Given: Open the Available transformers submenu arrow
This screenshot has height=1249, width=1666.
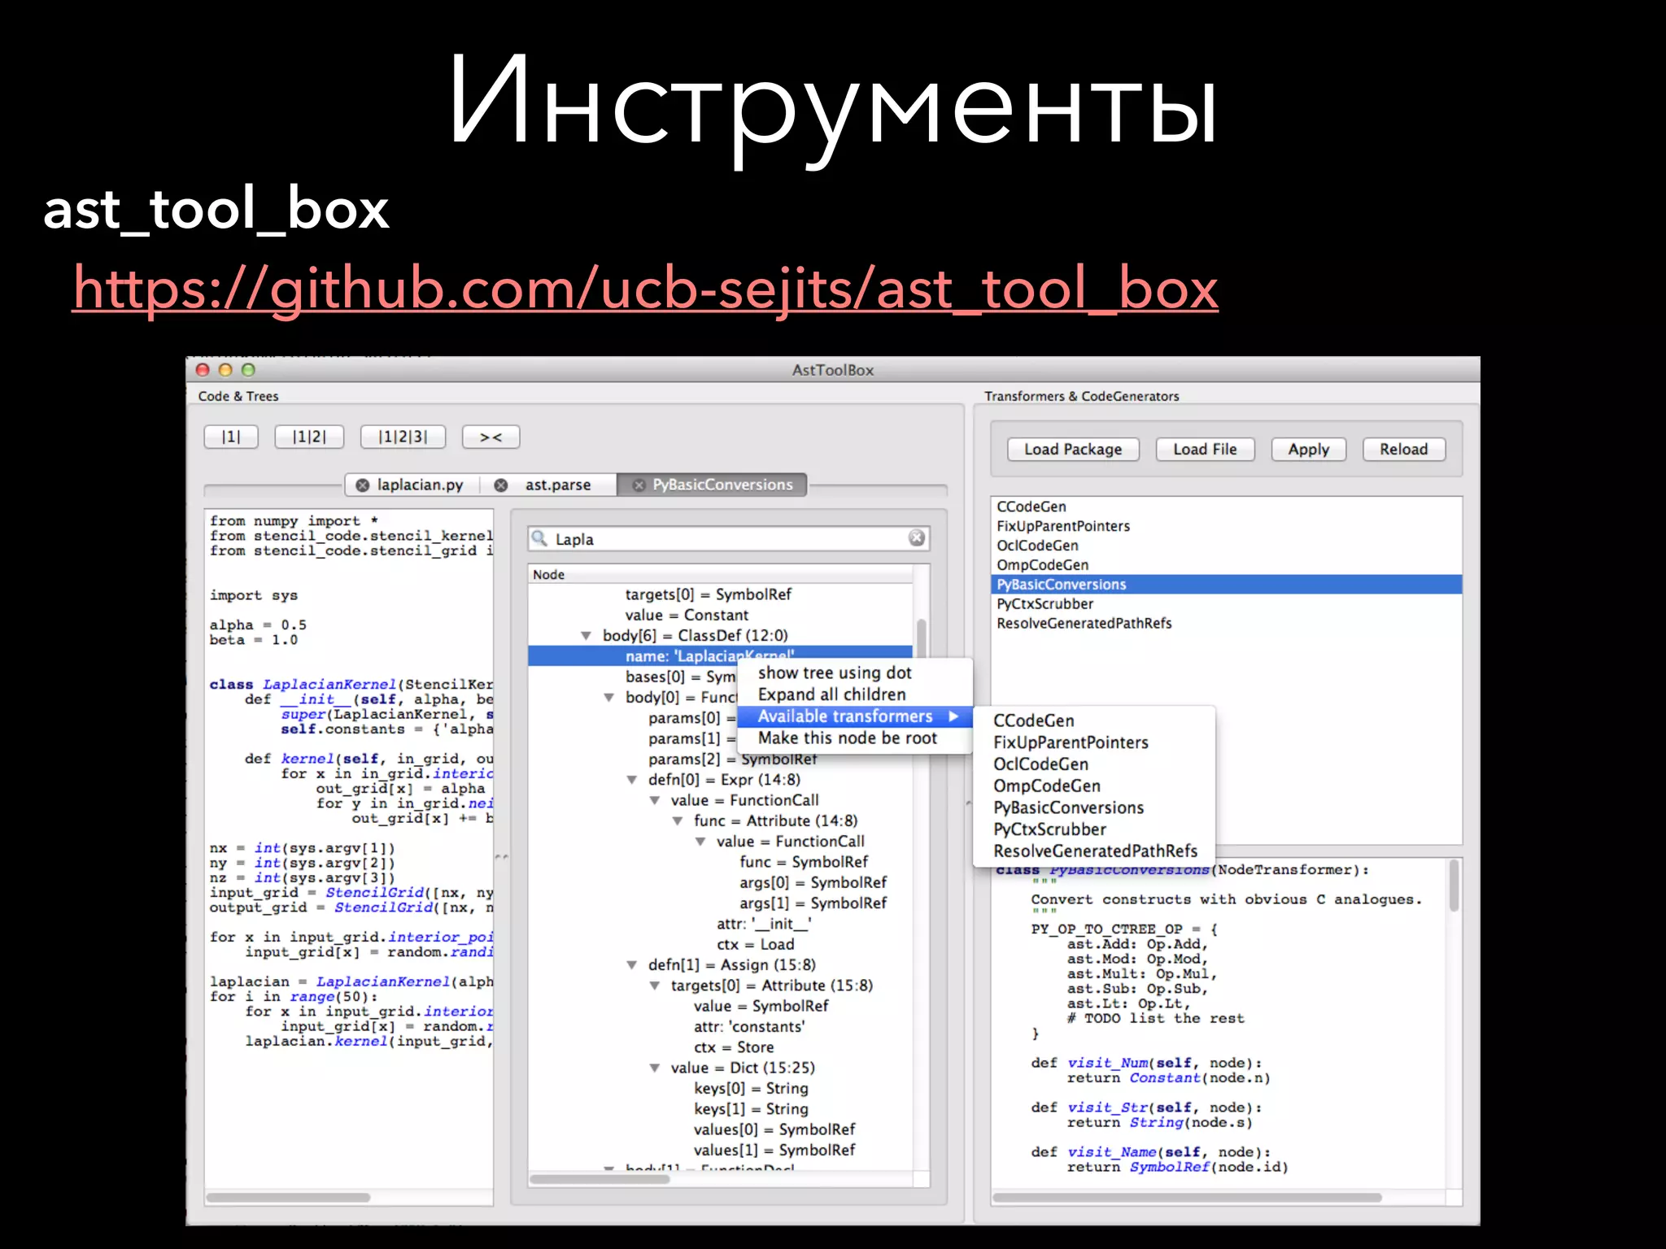Looking at the screenshot, I should coord(953,716).
